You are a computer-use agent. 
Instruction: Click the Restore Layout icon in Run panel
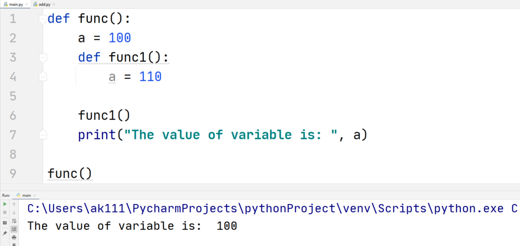tap(5, 223)
